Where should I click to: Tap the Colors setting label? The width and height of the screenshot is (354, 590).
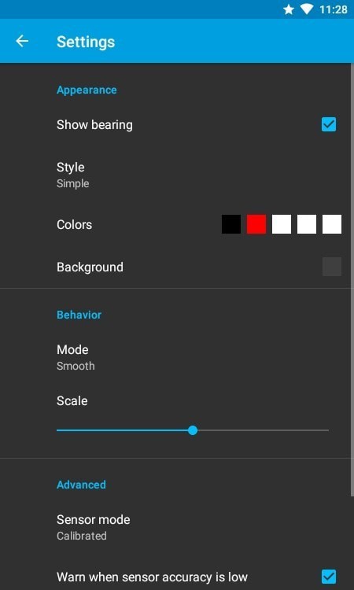[75, 225]
